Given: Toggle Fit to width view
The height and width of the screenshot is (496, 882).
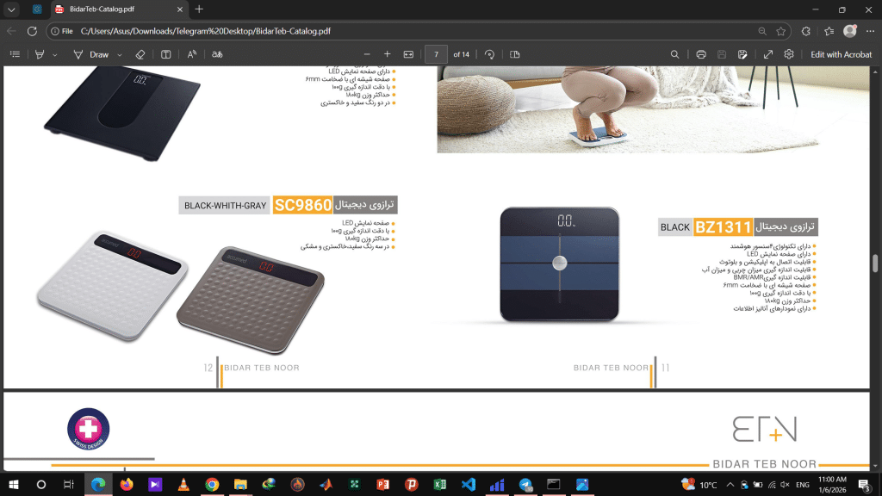Looking at the screenshot, I should coord(408,54).
